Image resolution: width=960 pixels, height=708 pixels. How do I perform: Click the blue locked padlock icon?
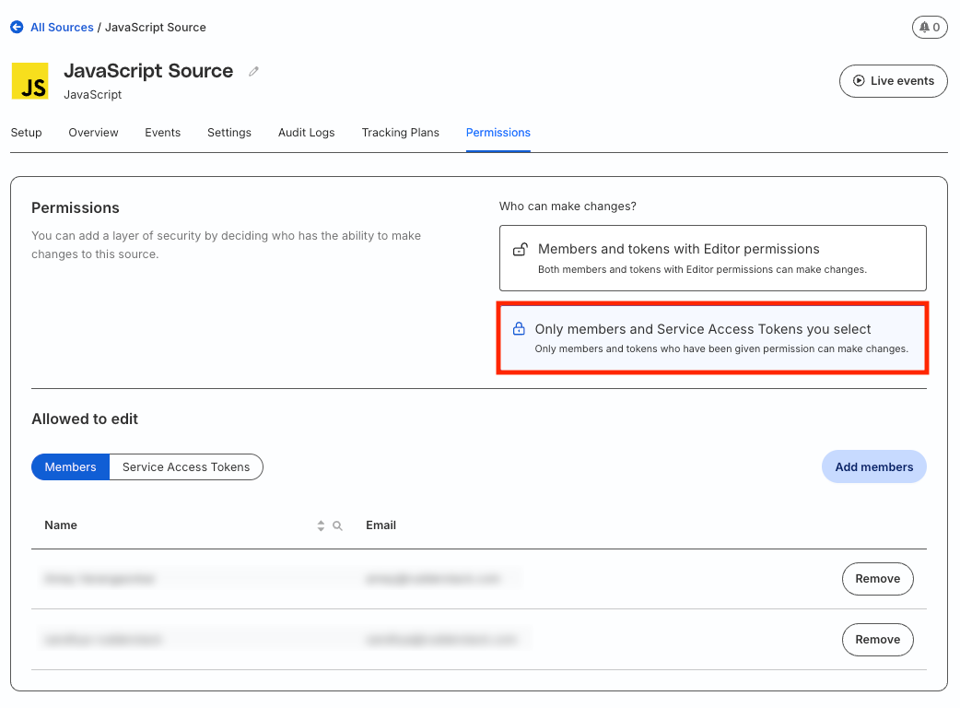[x=519, y=329]
